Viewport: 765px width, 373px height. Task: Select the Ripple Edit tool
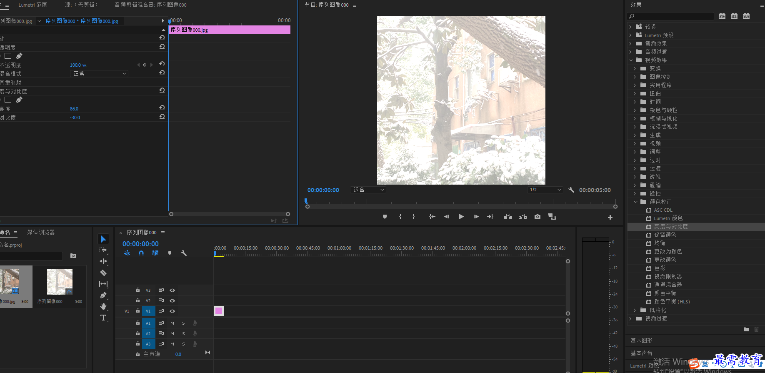(103, 261)
